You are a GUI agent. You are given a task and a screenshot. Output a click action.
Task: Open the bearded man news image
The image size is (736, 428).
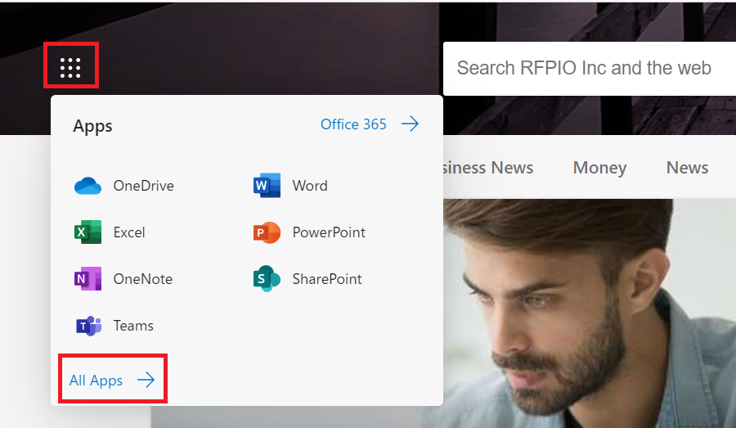click(x=590, y=313)
